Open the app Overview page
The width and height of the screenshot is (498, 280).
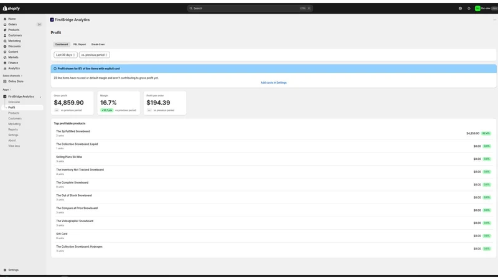click(x=14, y=102)
